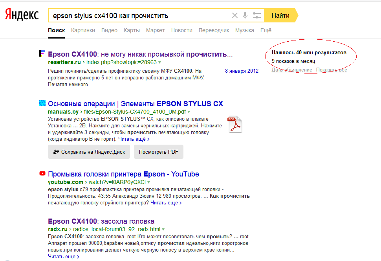The height and width of the screenshot is (261, 381).
Task: Open the files/Epson-Stylus-CX4700_4100_UM.pdf path link
Action: click(135, 112)
